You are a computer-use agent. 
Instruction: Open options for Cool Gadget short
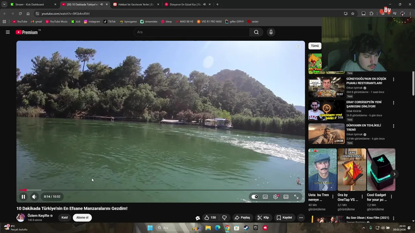click(391, 196)
